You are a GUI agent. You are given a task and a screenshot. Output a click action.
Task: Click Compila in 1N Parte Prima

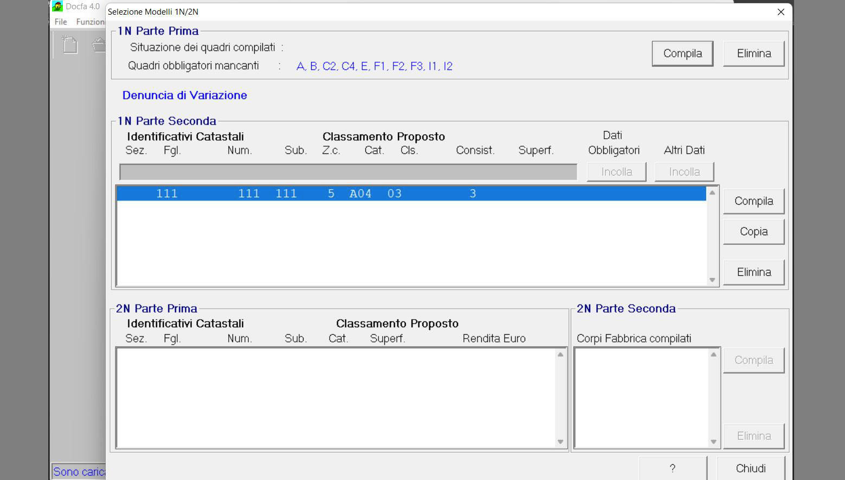682,54
